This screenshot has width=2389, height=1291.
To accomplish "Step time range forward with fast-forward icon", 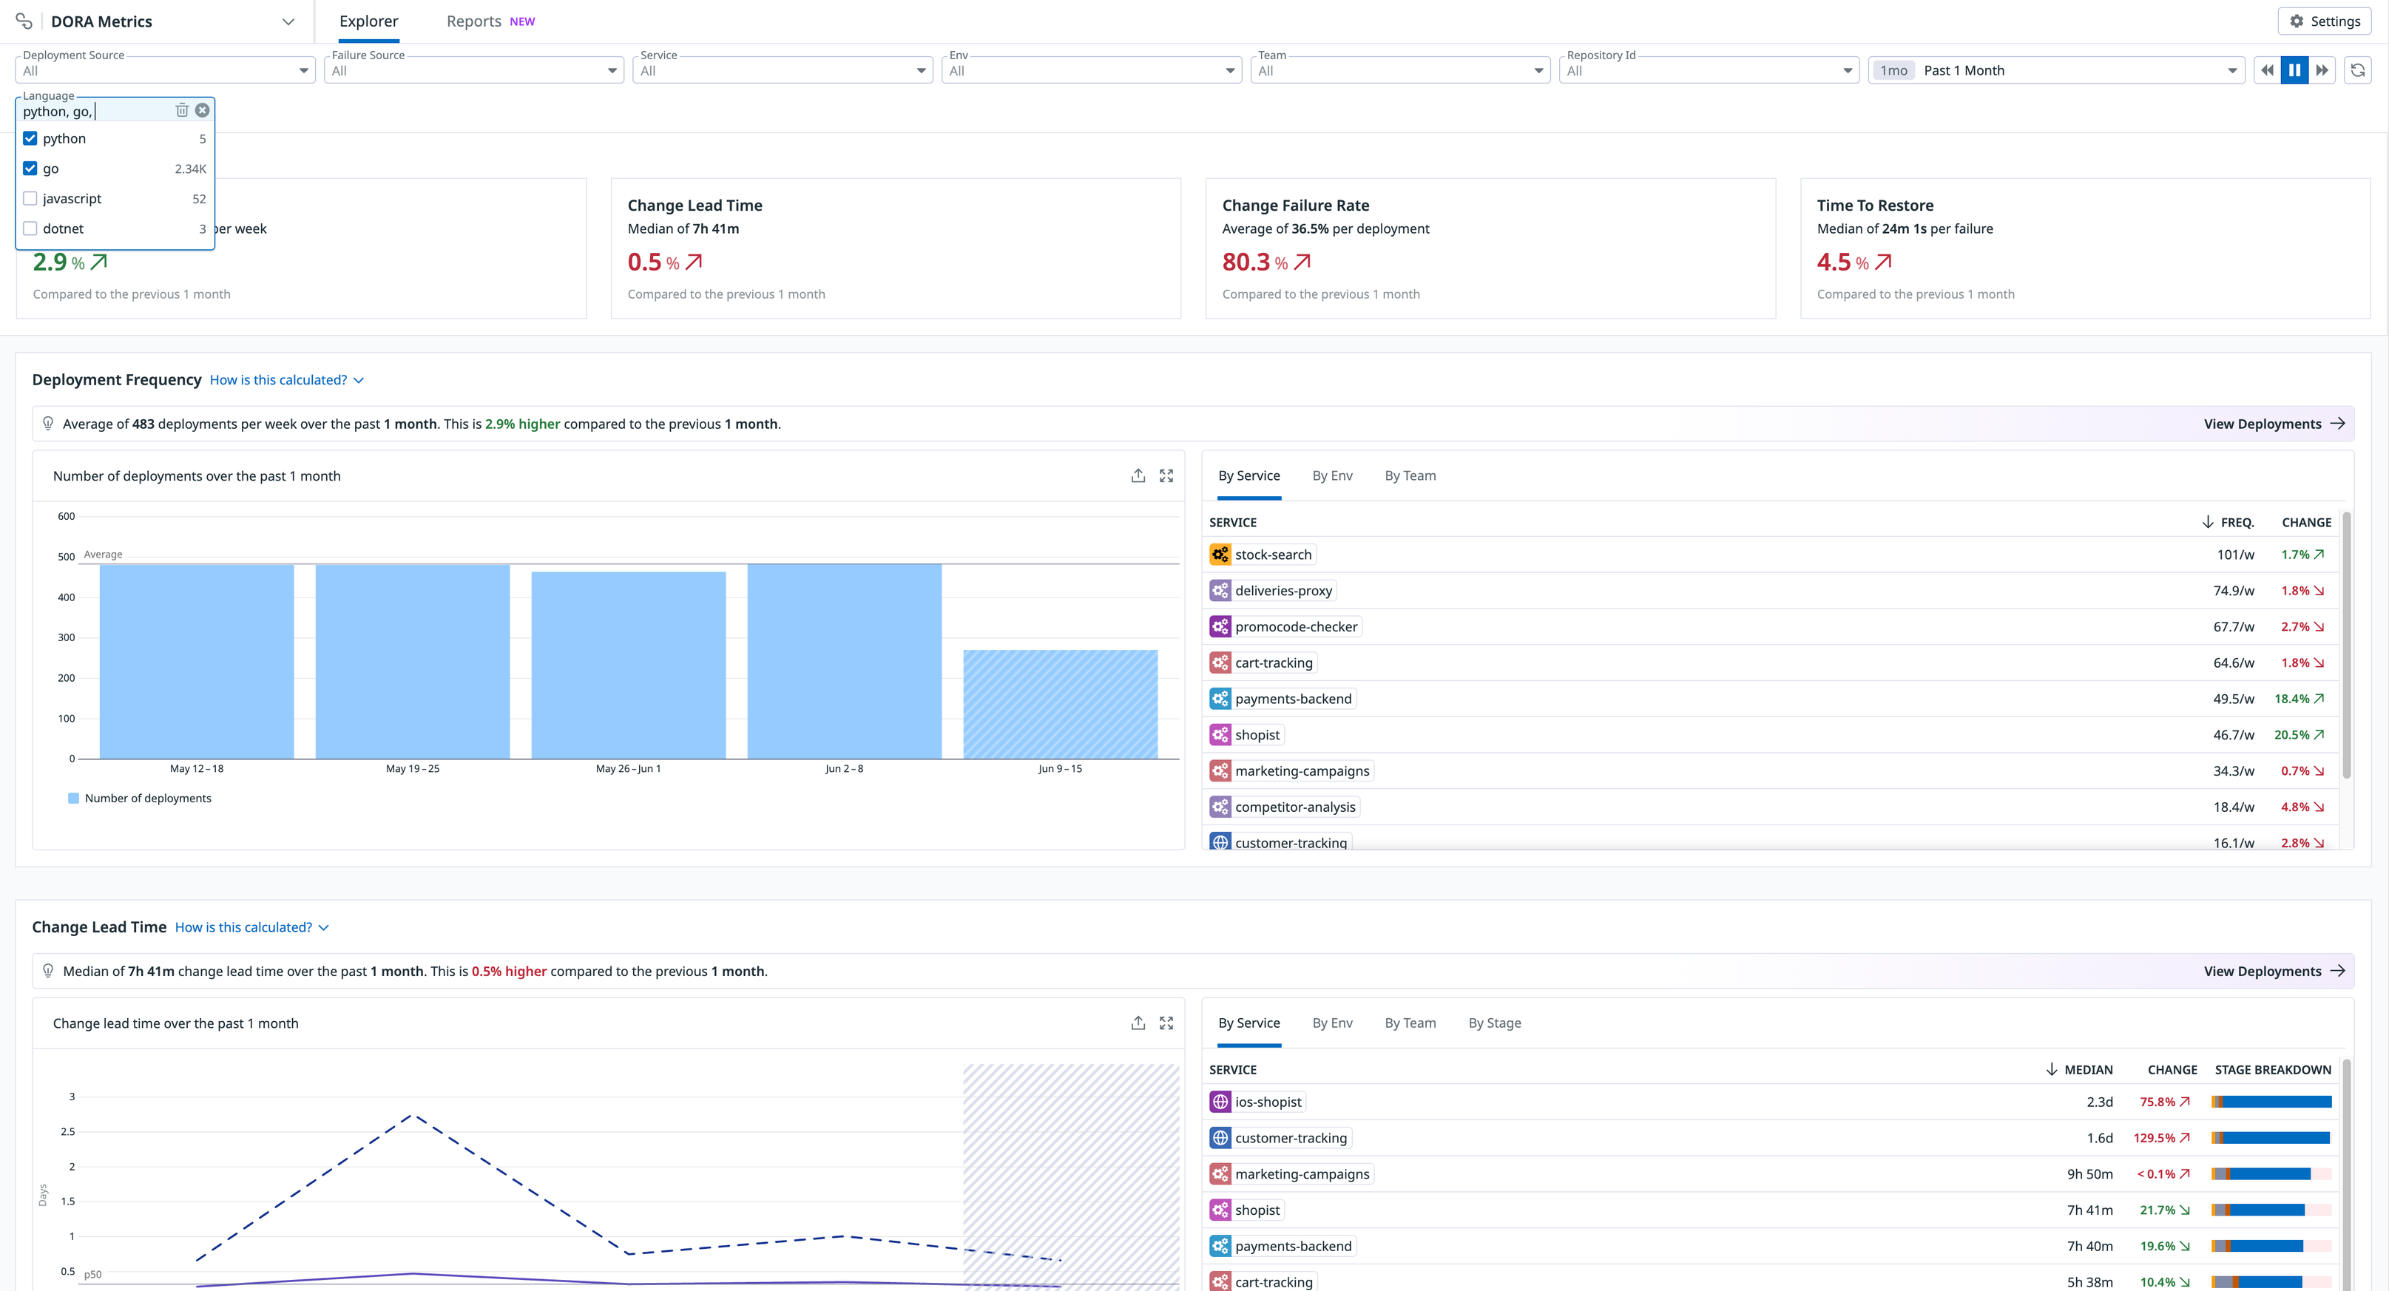I will 2322,70.
